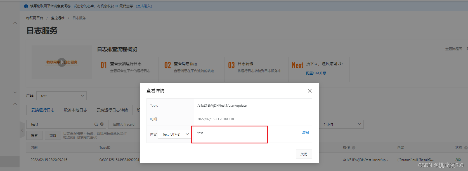Open step 02 查看消息轨迹 card
Viewport: 468px width, 171px height.
pos(192,70)
